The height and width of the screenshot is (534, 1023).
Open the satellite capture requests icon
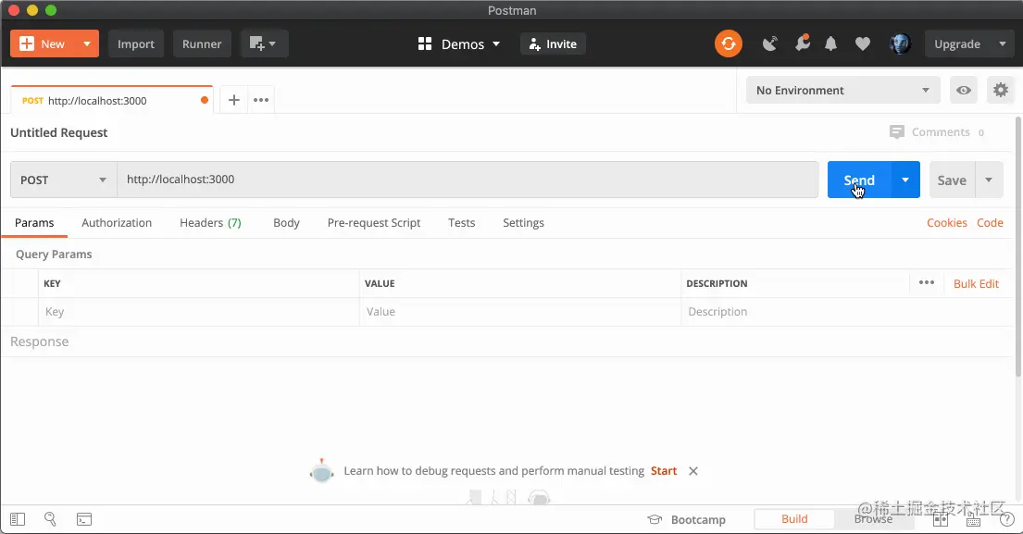click(770, 43)
